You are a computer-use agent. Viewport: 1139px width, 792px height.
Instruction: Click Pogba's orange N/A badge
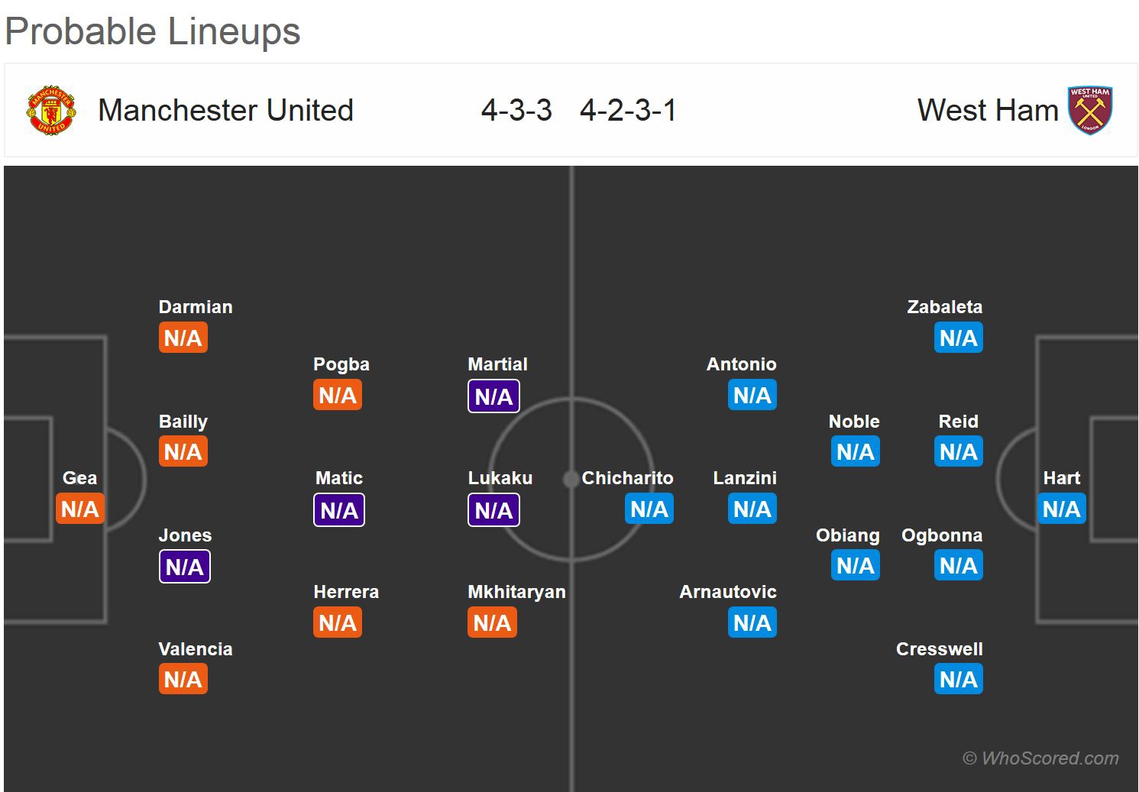(338, 395)
